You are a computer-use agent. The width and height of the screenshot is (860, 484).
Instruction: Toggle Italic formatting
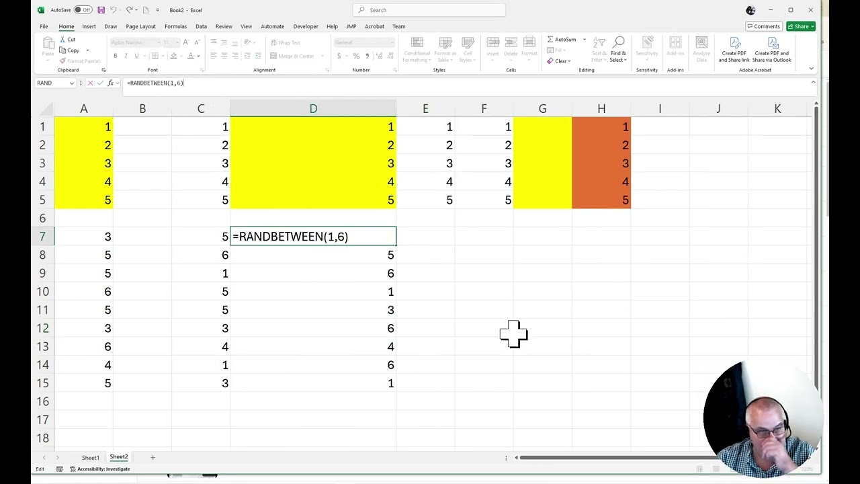(x=126, y=56)
